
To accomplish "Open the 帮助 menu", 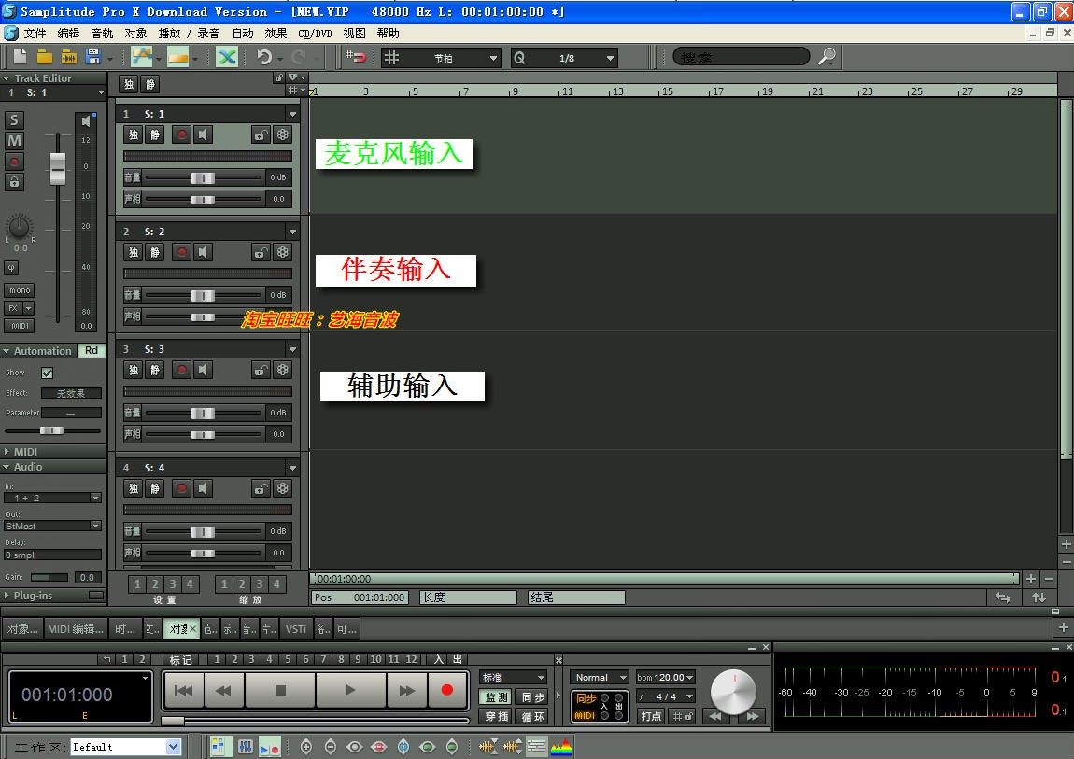I will 388,33.
